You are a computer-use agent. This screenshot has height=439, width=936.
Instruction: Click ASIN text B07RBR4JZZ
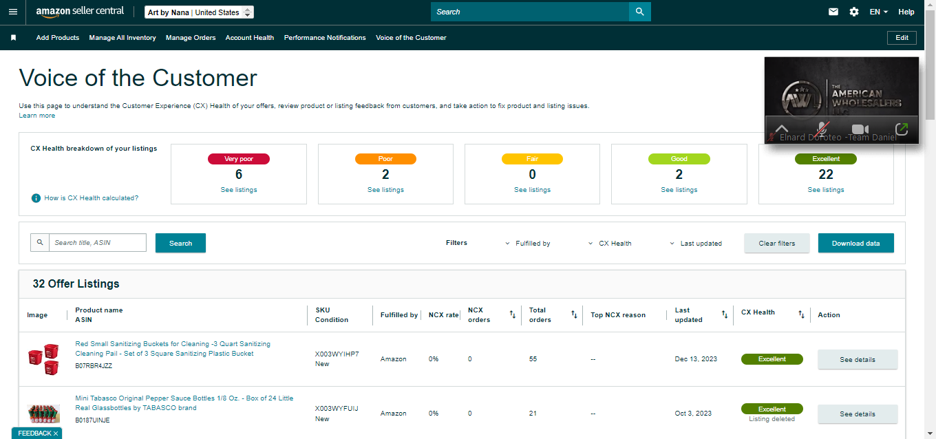pyautogui.click(x=94, y=366)
